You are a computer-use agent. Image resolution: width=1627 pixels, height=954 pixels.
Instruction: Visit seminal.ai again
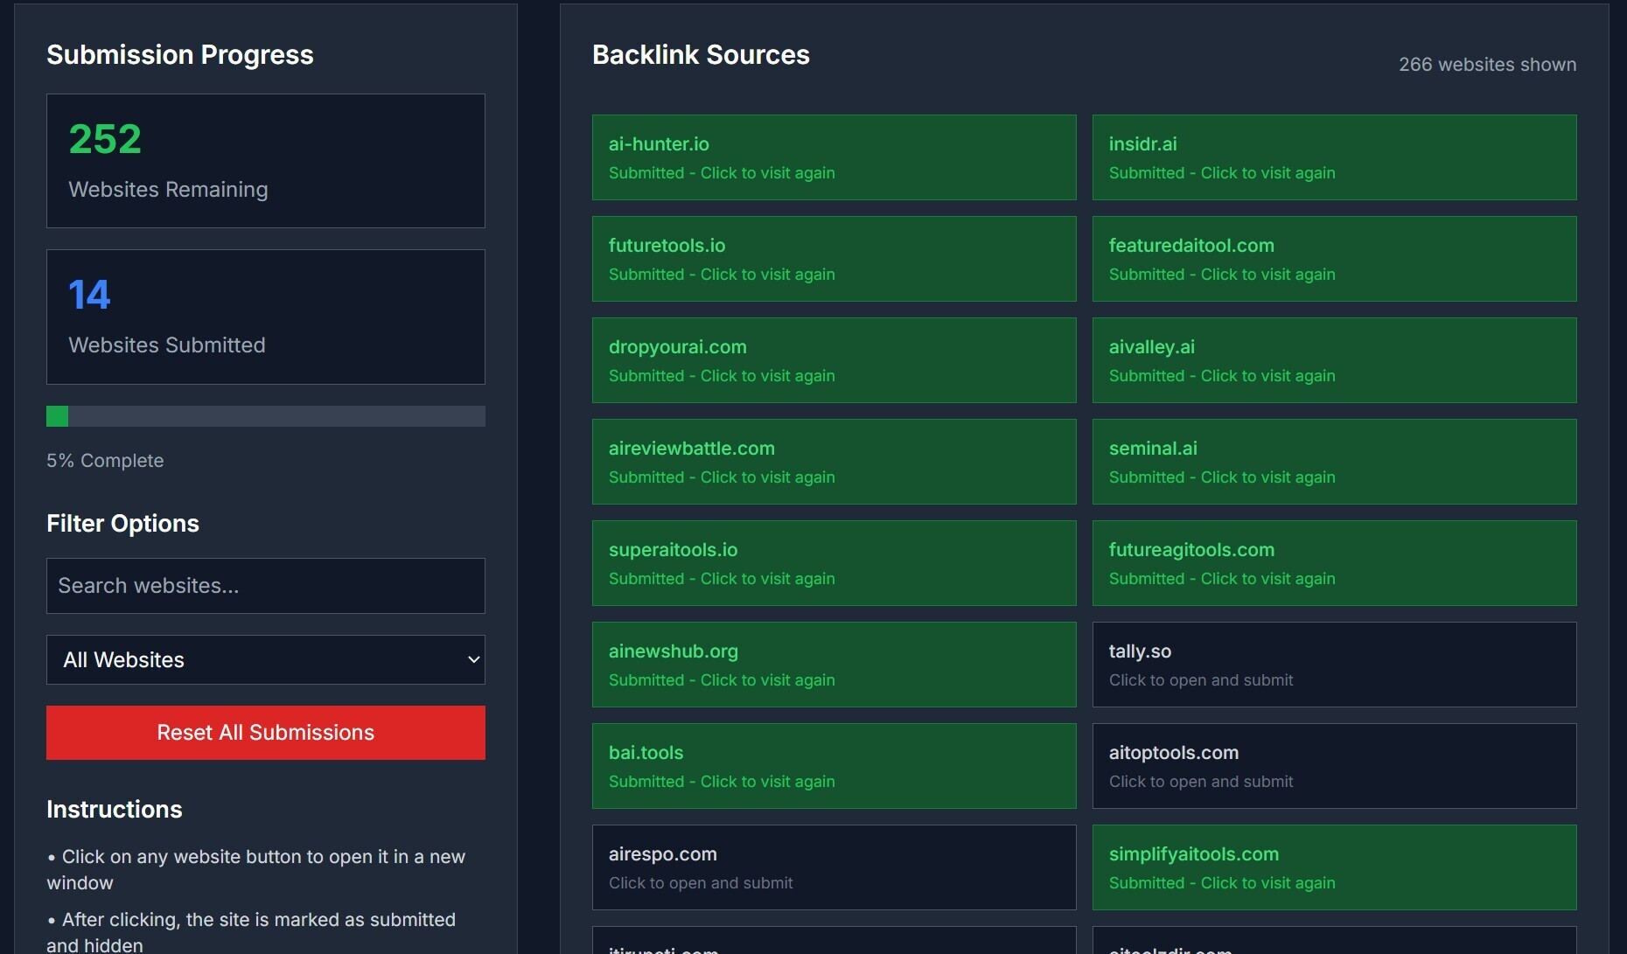point(1334,462)
